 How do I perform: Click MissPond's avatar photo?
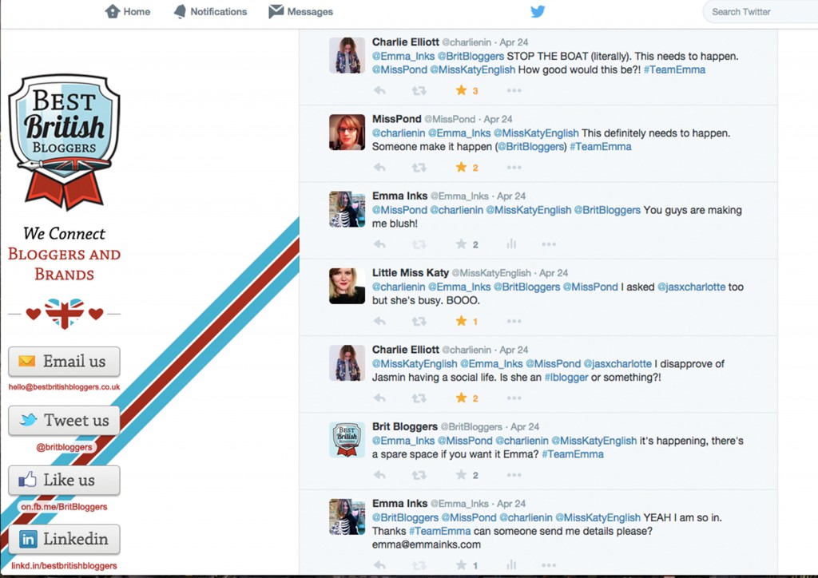(347, 133)
